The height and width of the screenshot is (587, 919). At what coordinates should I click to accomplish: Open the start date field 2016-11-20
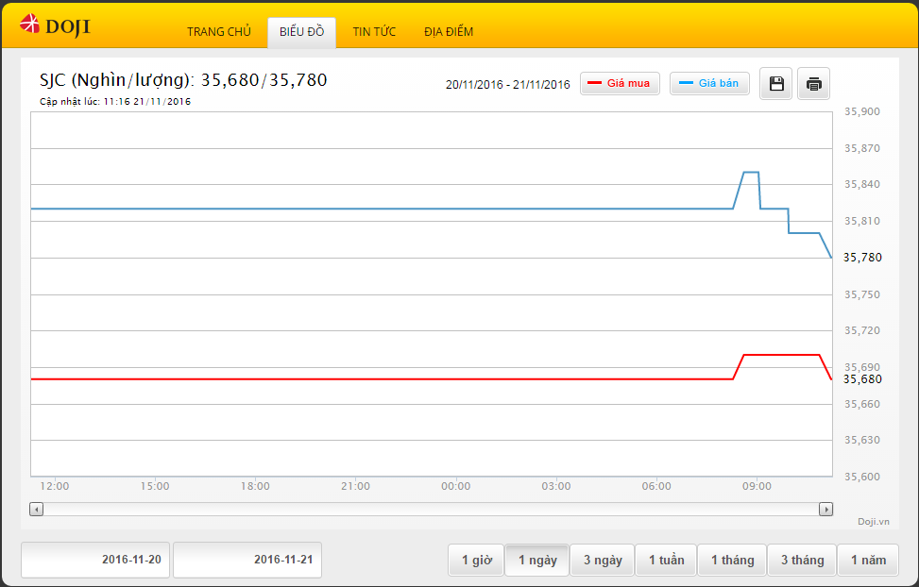pos(95,560)
